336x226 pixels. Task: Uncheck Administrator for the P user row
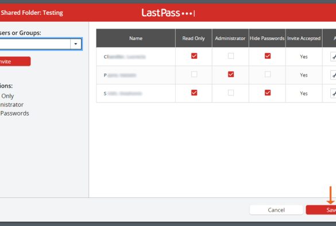tap(231, 74)
